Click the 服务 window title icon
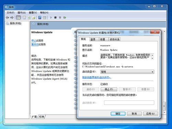Viewport: 172px width, 129px height. (6, 7)
